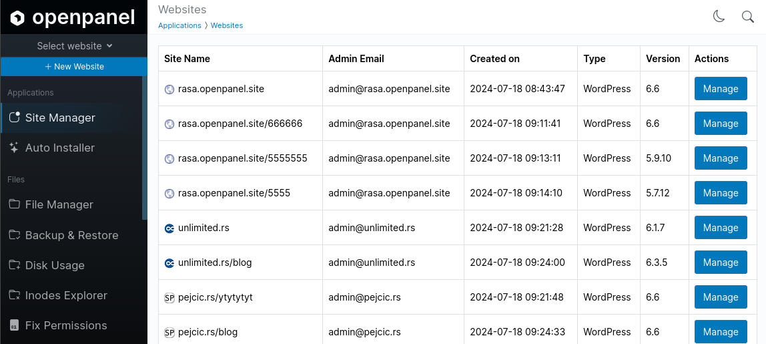This screenshot has width=766, height=344.
Task: Click the favicon beside rasa.openpanel.site
Action: (169, 89)
